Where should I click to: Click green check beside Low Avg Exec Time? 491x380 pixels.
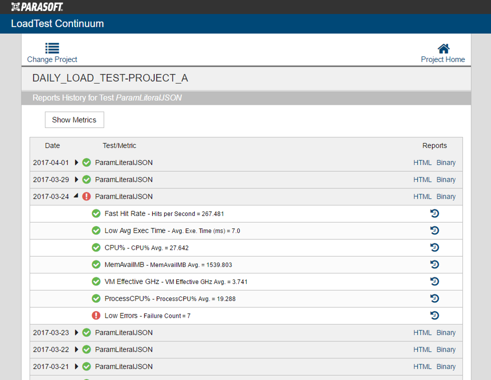coord(96,231)
